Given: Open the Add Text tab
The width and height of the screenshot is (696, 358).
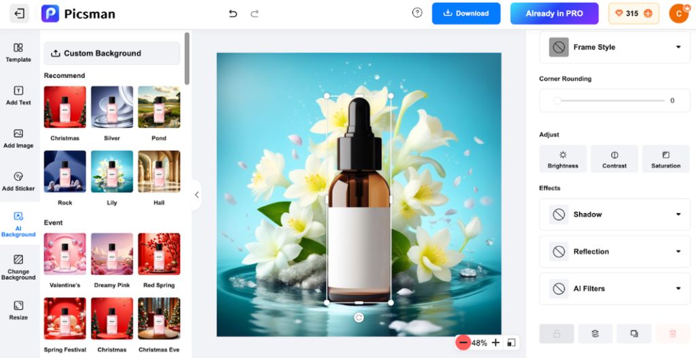Looking at the screenshot, I should 18,96.
